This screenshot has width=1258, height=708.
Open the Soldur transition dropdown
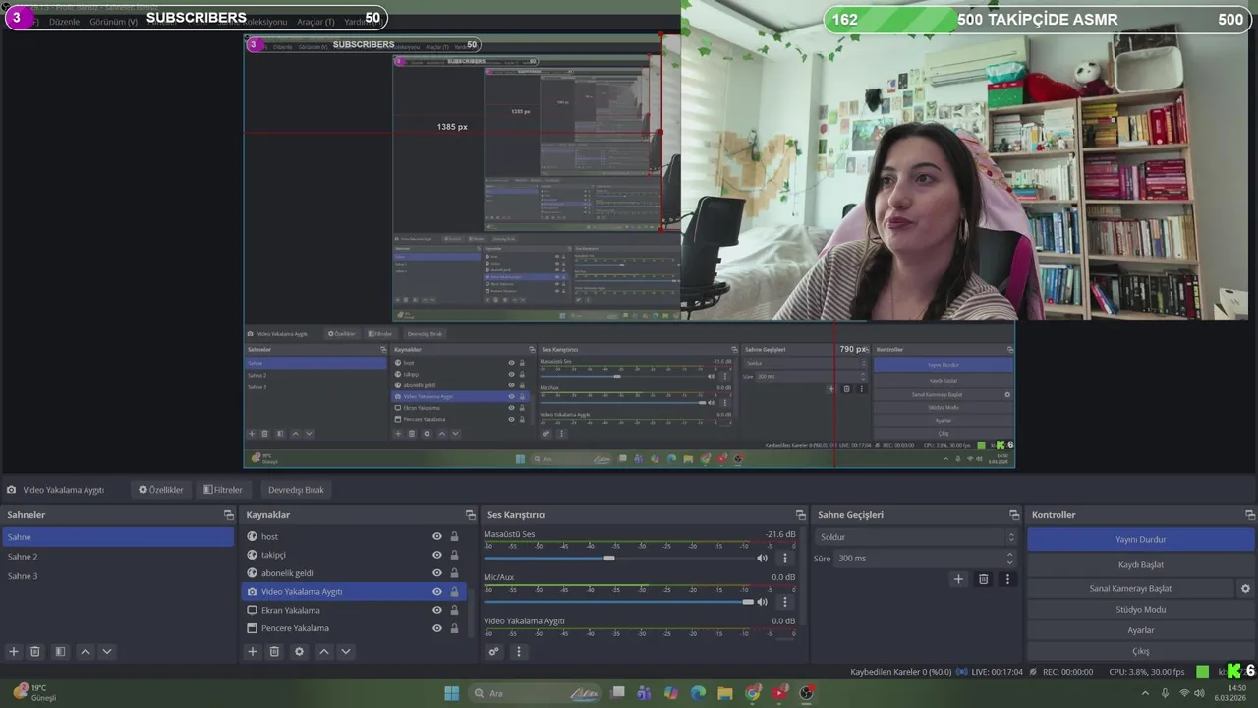click(916, 537)
